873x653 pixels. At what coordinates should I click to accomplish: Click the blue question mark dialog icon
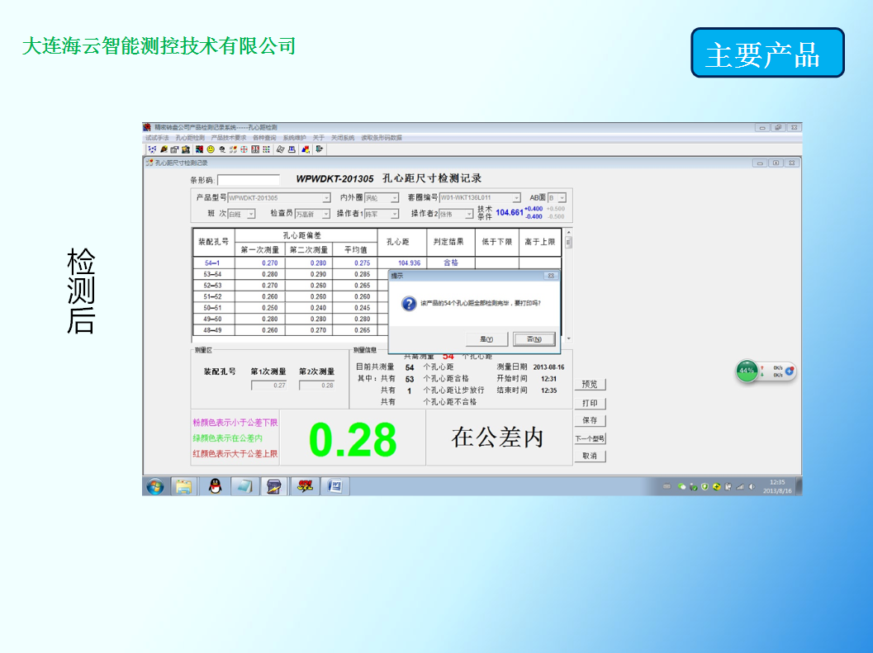pyautogui.click(x=409, y=304)
